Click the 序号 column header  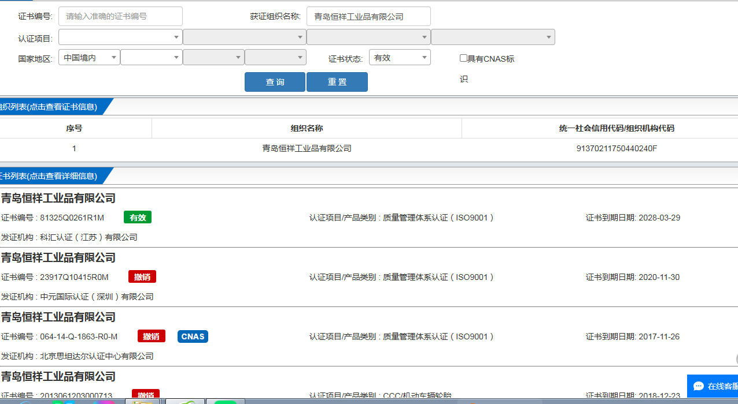tap(74, 128)
